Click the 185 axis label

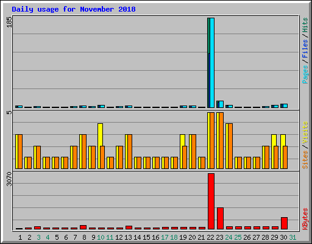[x=9, y=22]
